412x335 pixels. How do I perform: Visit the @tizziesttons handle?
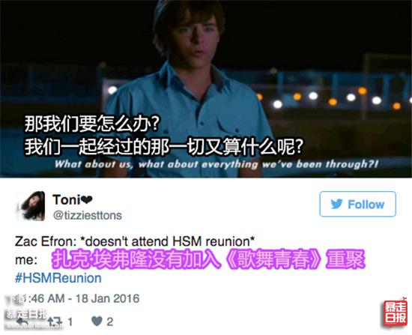(x=87, y=215)
